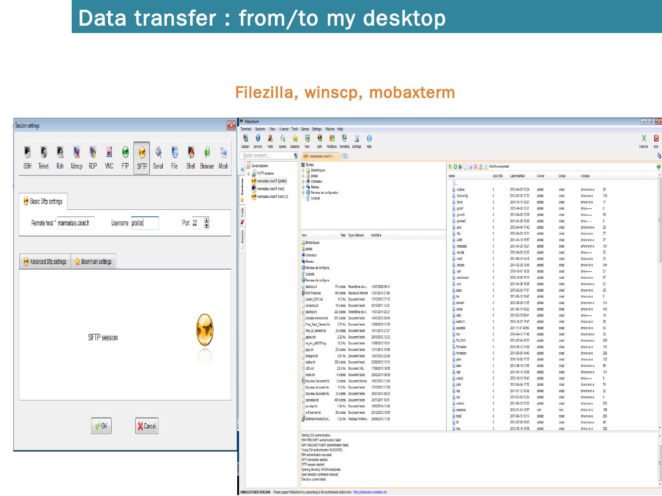This screenshot has width=662, height=496.
Task: Select the File session type
Action: tap(175, 158)
